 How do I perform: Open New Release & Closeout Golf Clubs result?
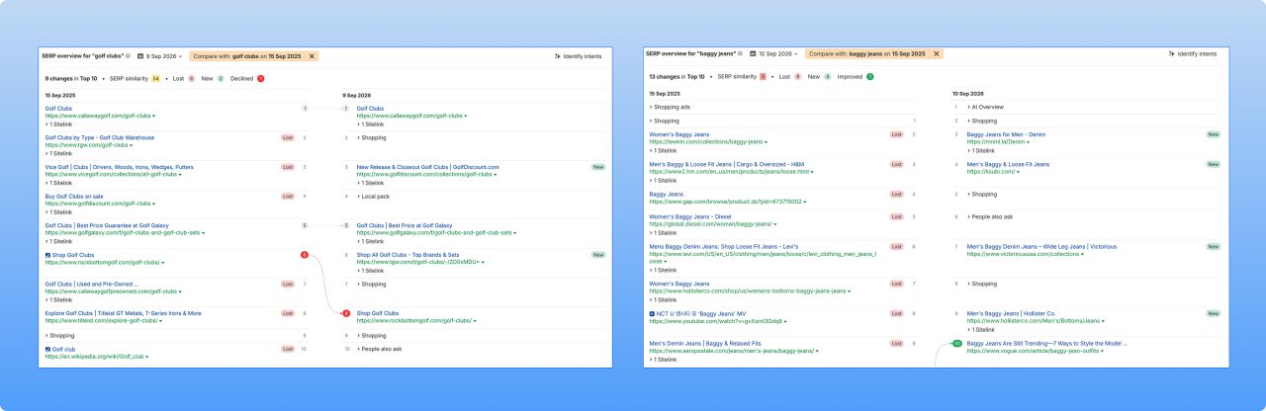click(428, 167)
